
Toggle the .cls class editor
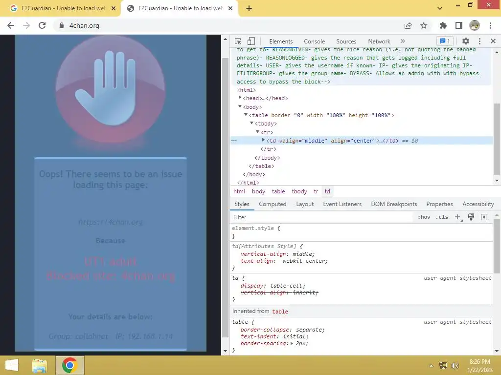click(442, 217)
